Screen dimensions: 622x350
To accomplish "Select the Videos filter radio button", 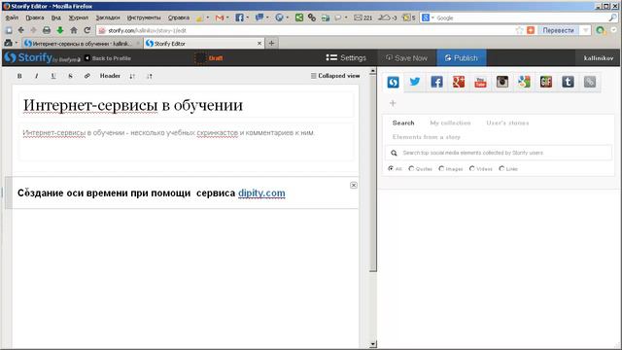I will tap(471, 168).
